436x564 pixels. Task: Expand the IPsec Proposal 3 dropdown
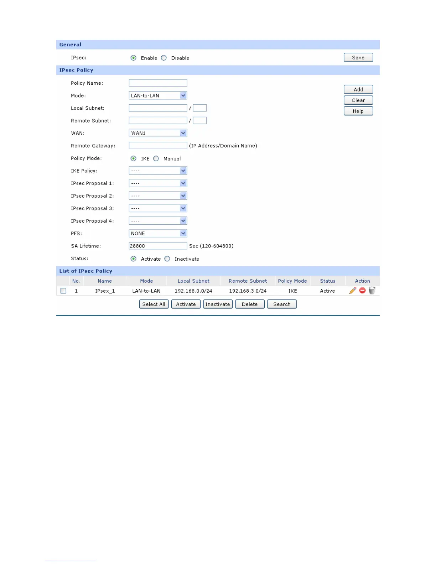[158, 208]
